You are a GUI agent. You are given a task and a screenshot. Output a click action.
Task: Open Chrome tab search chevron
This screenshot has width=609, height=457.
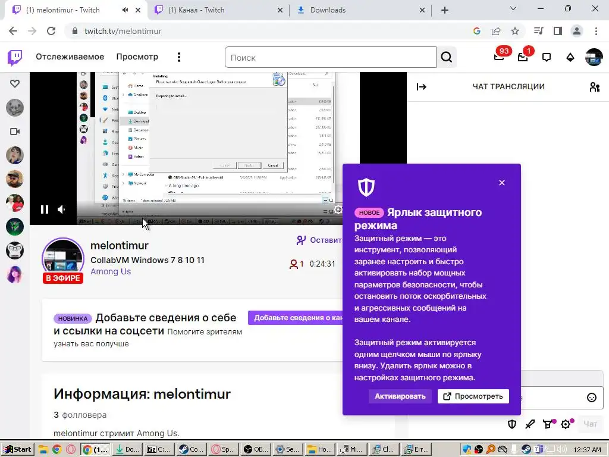coord(513,9)
